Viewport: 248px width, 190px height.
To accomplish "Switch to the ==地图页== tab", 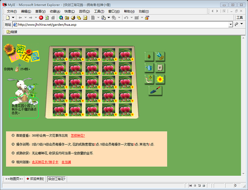I will pos(14,179).
